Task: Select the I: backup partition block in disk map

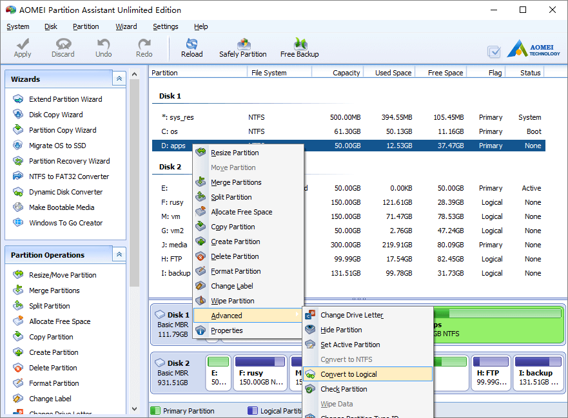Action: pos(538,374)
